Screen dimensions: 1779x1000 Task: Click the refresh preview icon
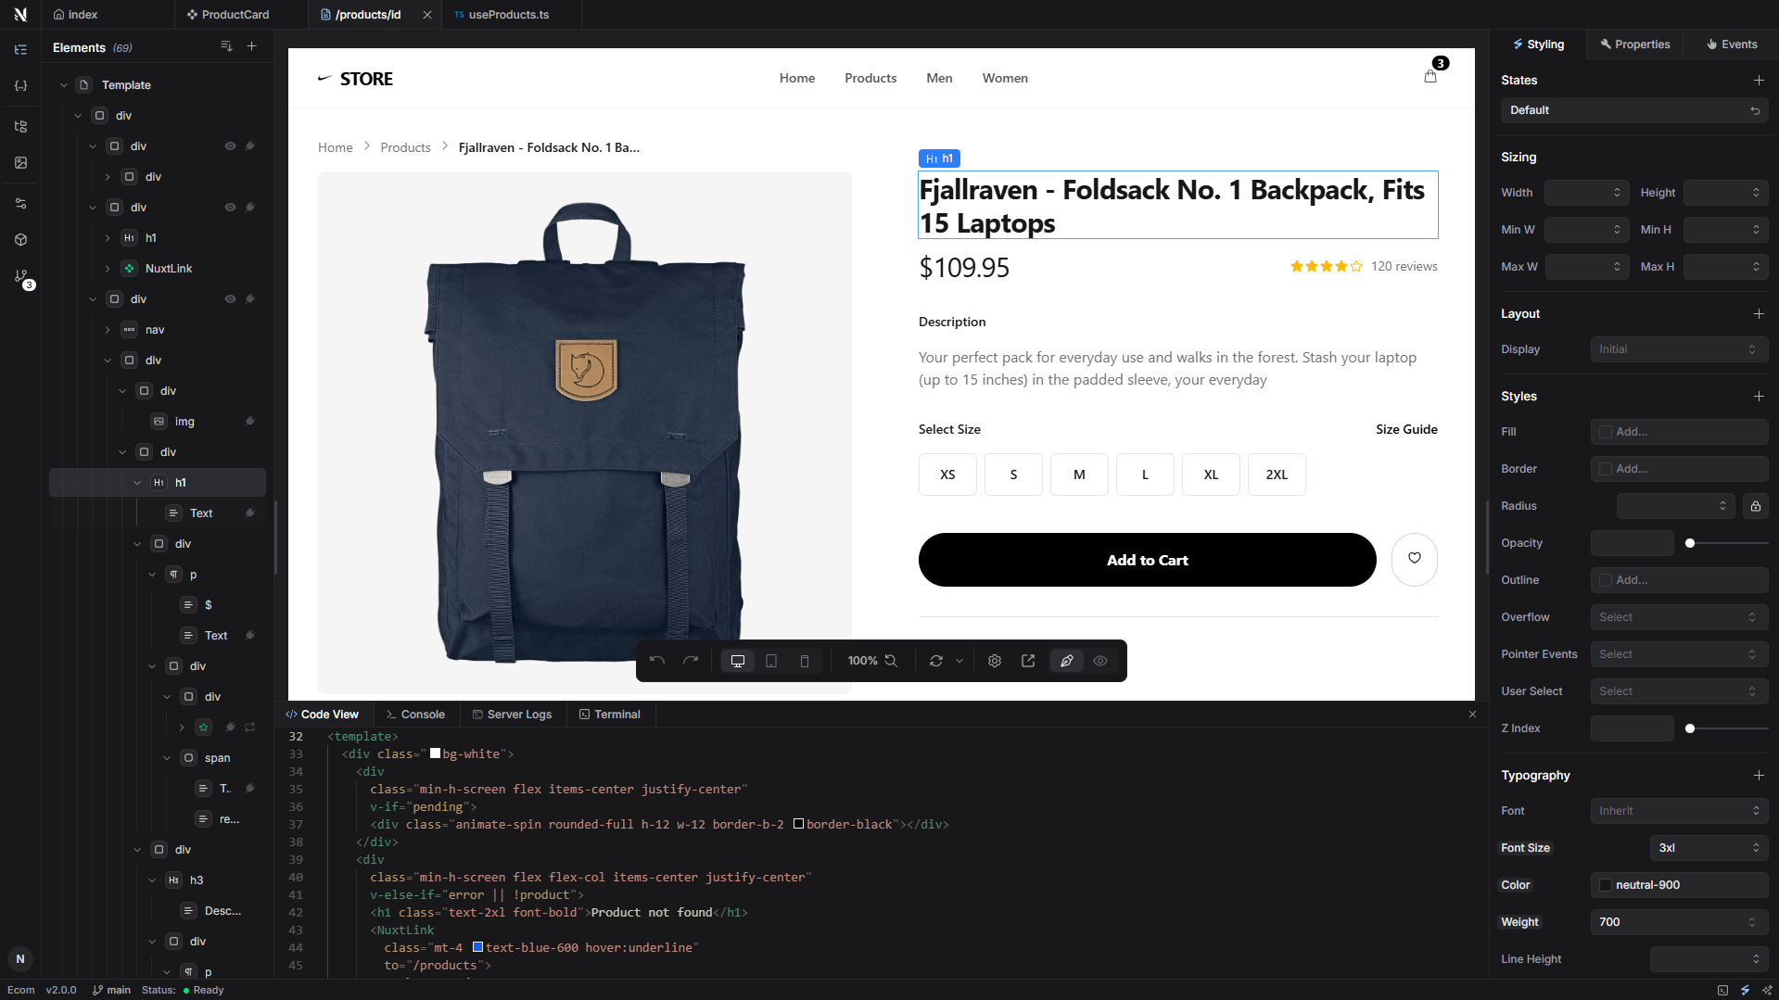tap(936, 661)
